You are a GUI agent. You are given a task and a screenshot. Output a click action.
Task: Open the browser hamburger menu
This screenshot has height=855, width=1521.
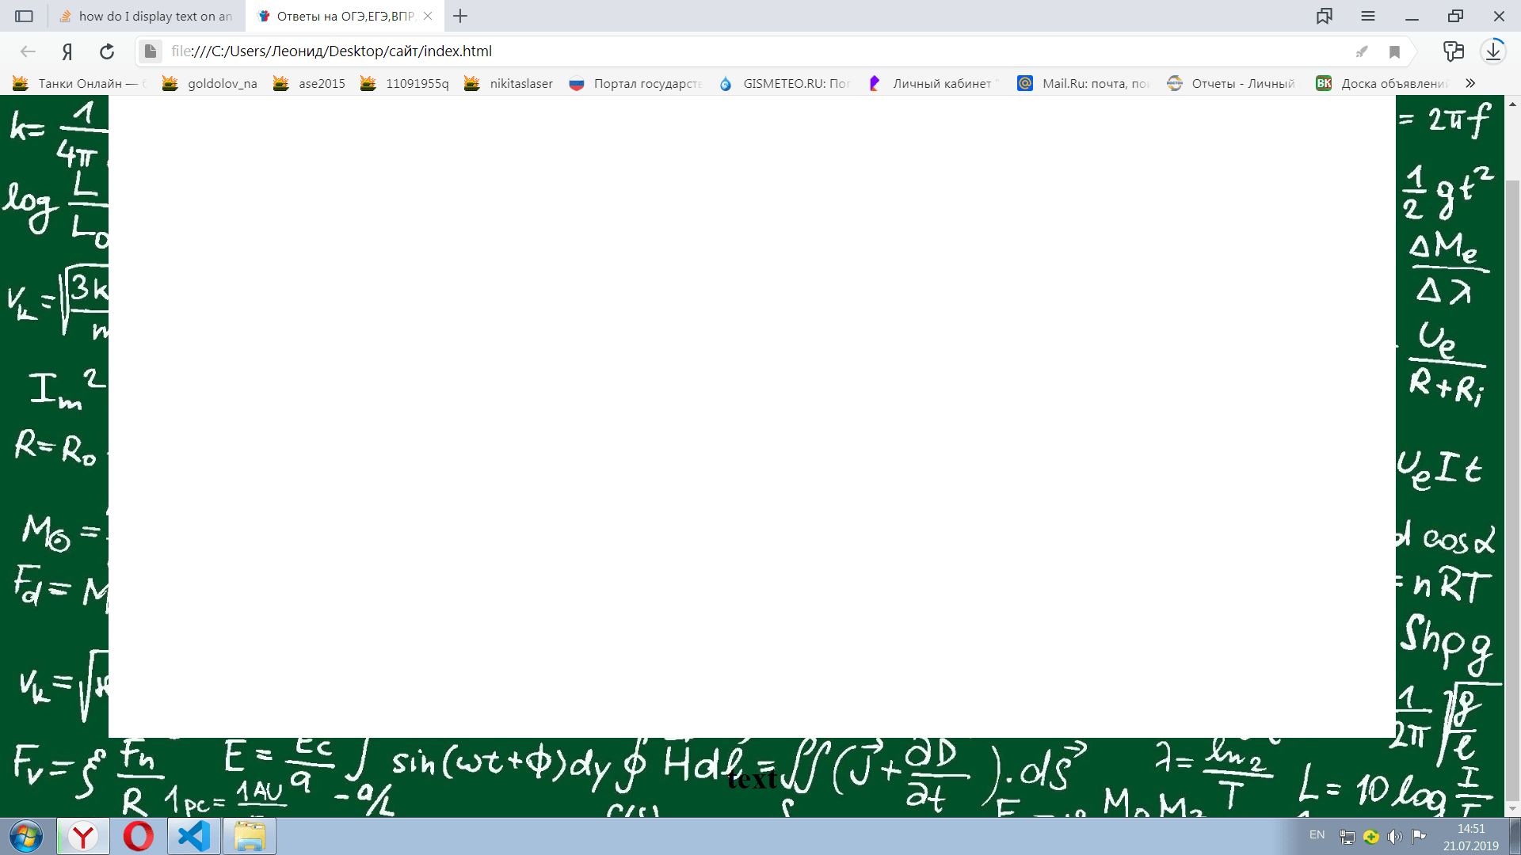(x=1368, y=16)
